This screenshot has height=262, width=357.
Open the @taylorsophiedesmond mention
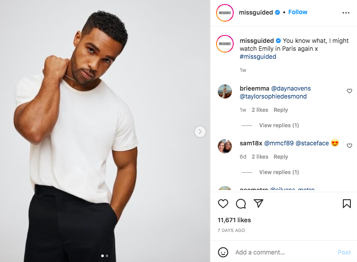273,96
